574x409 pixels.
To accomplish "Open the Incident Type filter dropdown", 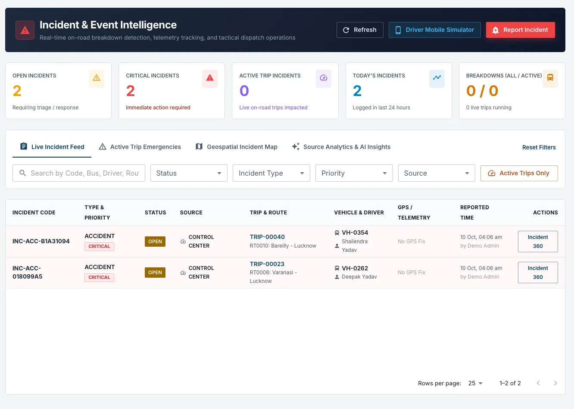I will (x=271, y=173).
